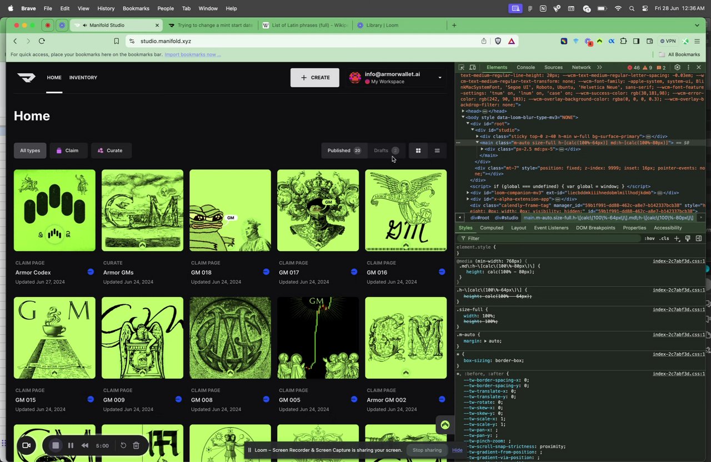The image size is (711, 462).
Task: Bookmark this page icon
Action: click(x=117, y=41)
